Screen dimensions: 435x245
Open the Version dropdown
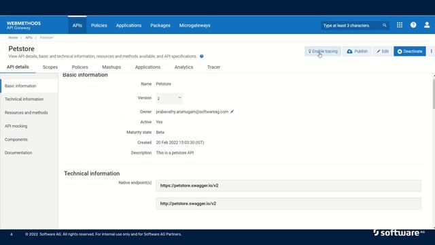point(169,98)
